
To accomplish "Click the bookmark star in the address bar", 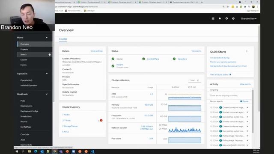I will pyautogui.click(x=228, y=7).
